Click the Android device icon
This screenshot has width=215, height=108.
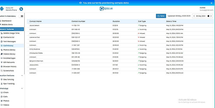[2, 9]
